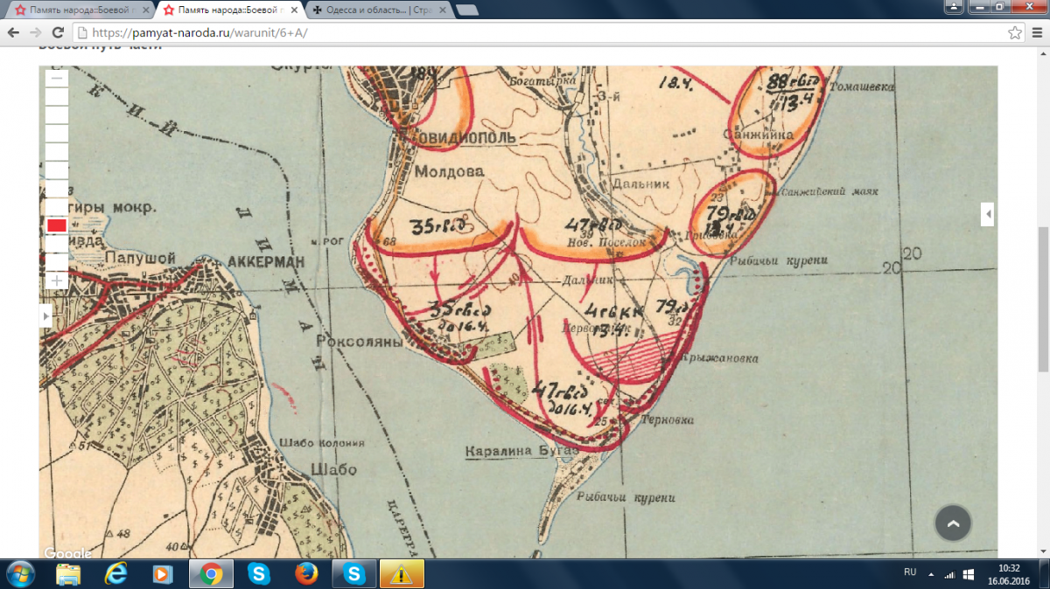Image resolution: width=1050 pixels, height=589 pixels.
Task: Open the Windows Start menu
Action: (x=19, y=573)
